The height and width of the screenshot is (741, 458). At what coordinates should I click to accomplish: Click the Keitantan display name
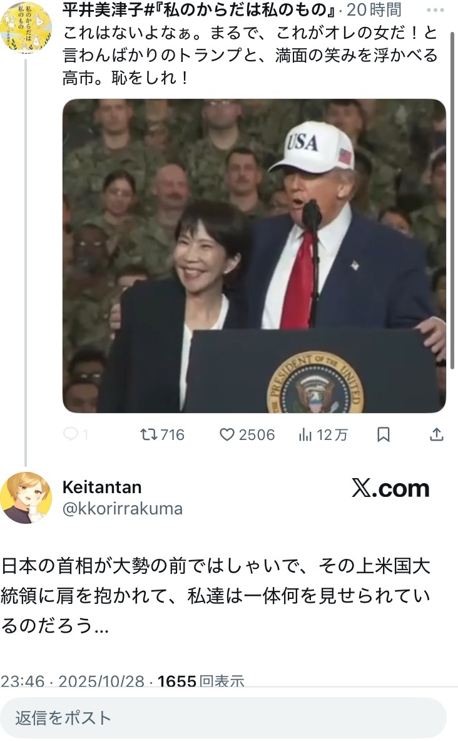(102, 488)
